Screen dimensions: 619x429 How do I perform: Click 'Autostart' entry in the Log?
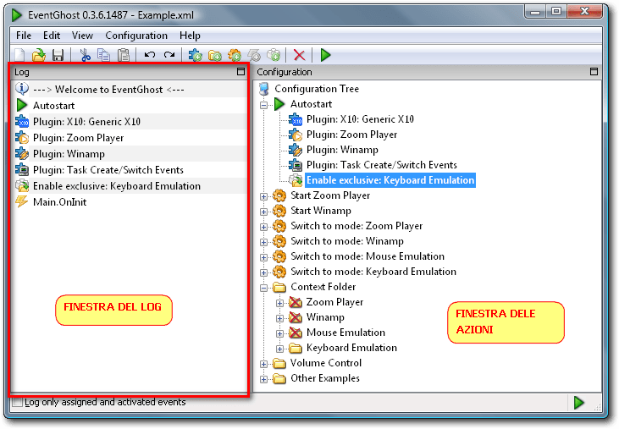pyautogui.click(x=53, y=106)
